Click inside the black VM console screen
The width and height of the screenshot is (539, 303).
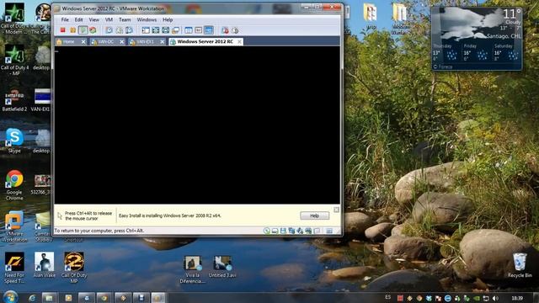point(197,125)
